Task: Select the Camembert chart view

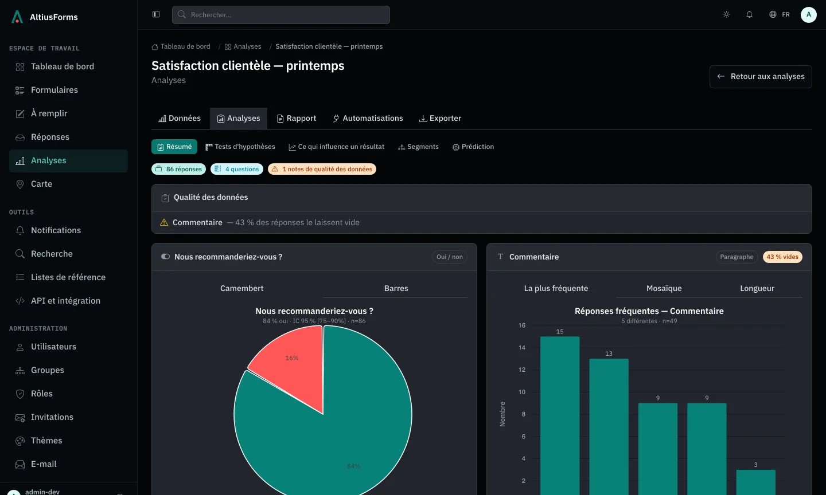Action: [x=242, y=288]
